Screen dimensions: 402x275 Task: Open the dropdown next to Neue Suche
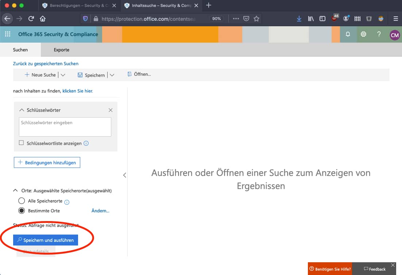(x=63, y=74)
